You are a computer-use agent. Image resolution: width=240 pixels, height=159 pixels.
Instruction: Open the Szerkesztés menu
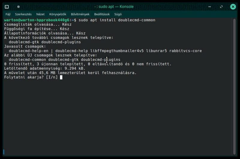point(23,14)
